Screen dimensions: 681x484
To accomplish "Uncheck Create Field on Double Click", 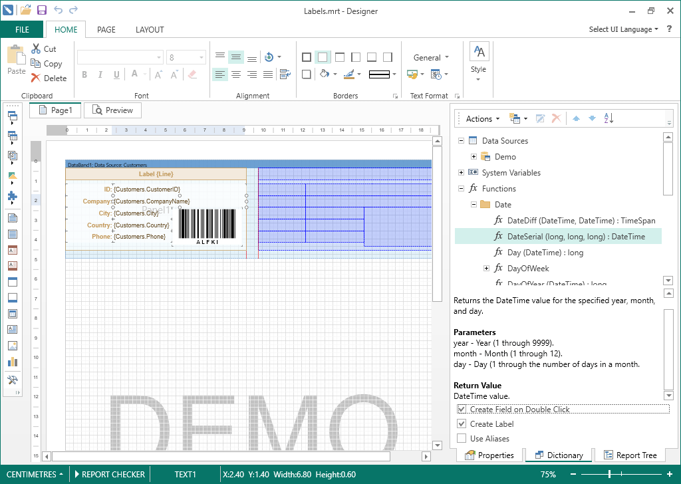I will pos(462,409).
